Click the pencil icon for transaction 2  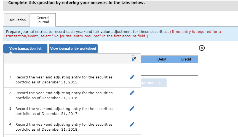[x=132, y=93]
